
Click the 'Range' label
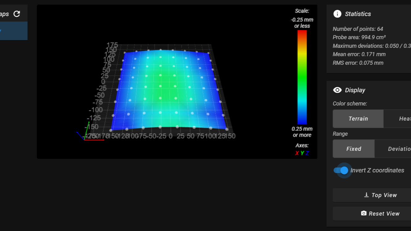tap(340, 134)
